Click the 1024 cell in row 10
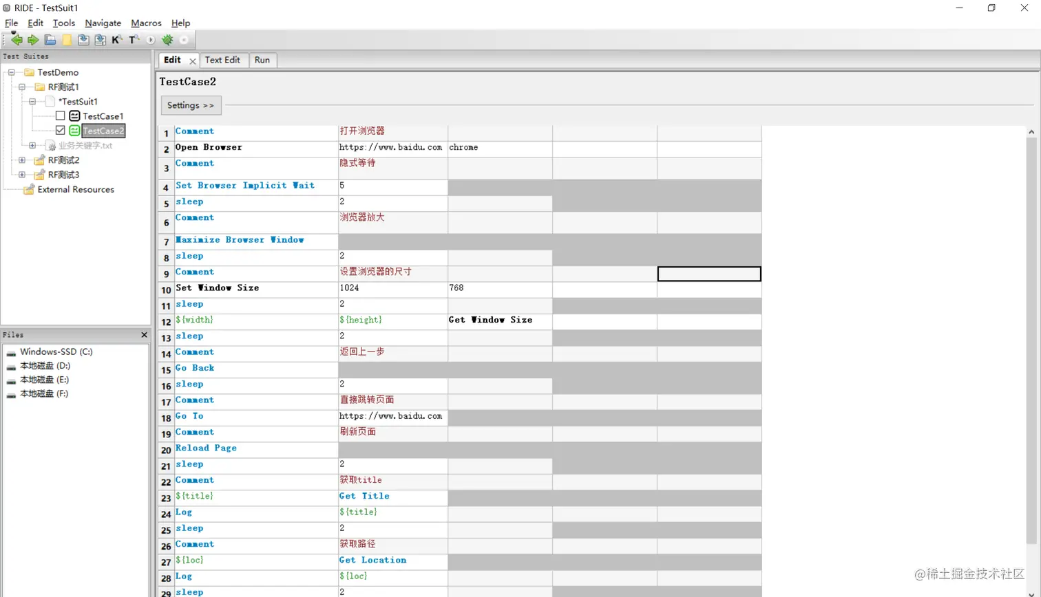Viewport: 1041px width, 597px height. pyautogui.click(x=393, y=288)
